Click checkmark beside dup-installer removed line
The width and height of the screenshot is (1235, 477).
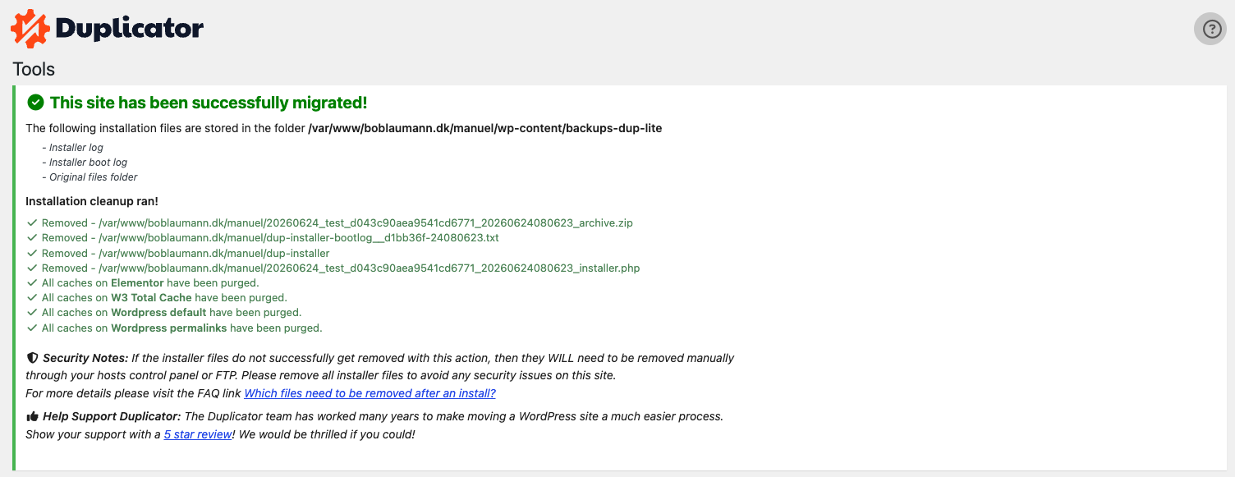(x=31, y=254)
